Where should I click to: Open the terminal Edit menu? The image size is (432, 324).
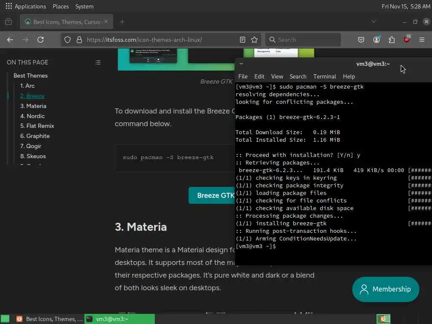(259, 77)
